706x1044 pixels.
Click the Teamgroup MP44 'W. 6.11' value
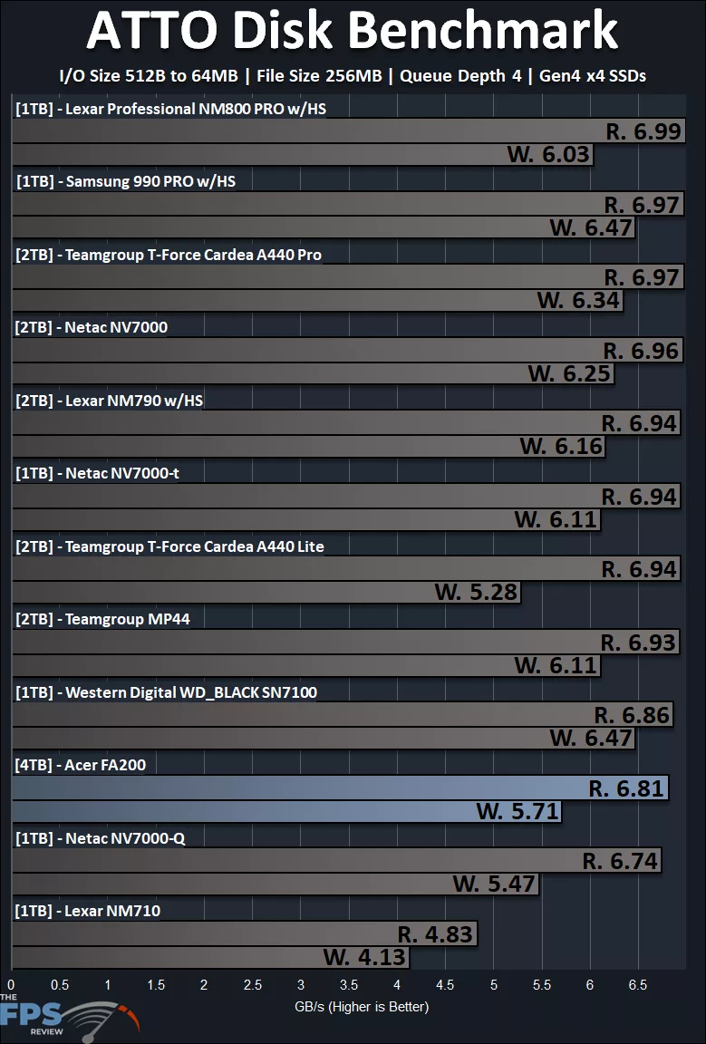(x=556, y=665)
